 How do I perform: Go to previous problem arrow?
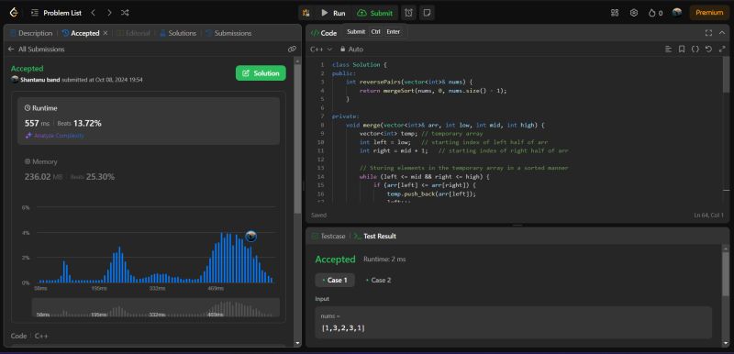94,13
